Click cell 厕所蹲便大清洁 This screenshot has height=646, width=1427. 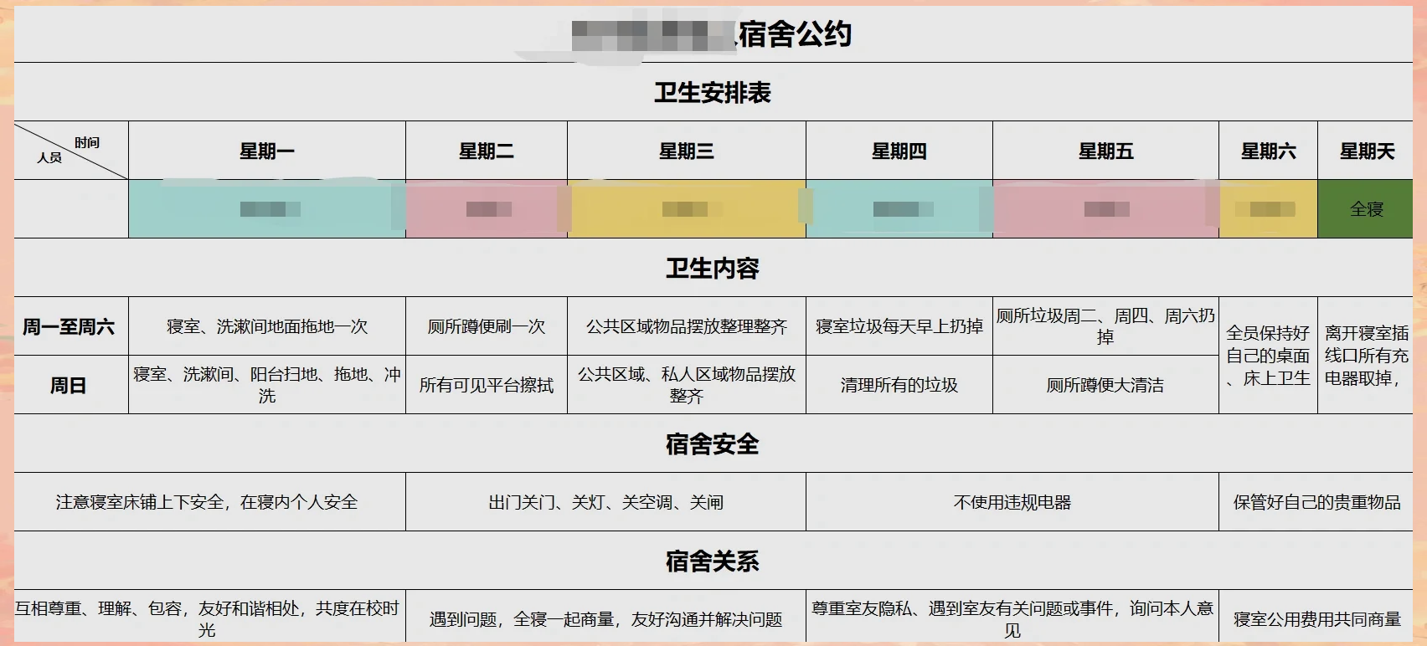tap(1105, 385)
